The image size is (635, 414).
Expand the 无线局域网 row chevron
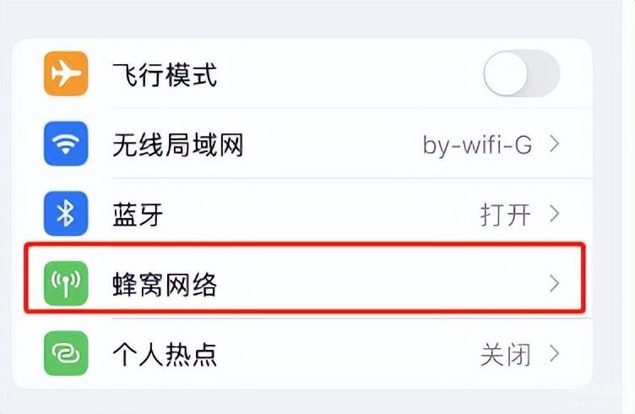(555, 144)
